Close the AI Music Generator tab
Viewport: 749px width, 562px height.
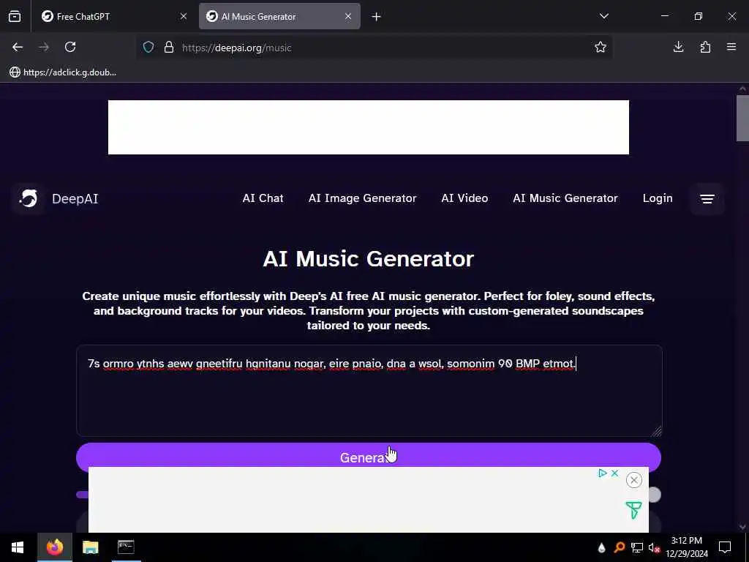point(348,16)
